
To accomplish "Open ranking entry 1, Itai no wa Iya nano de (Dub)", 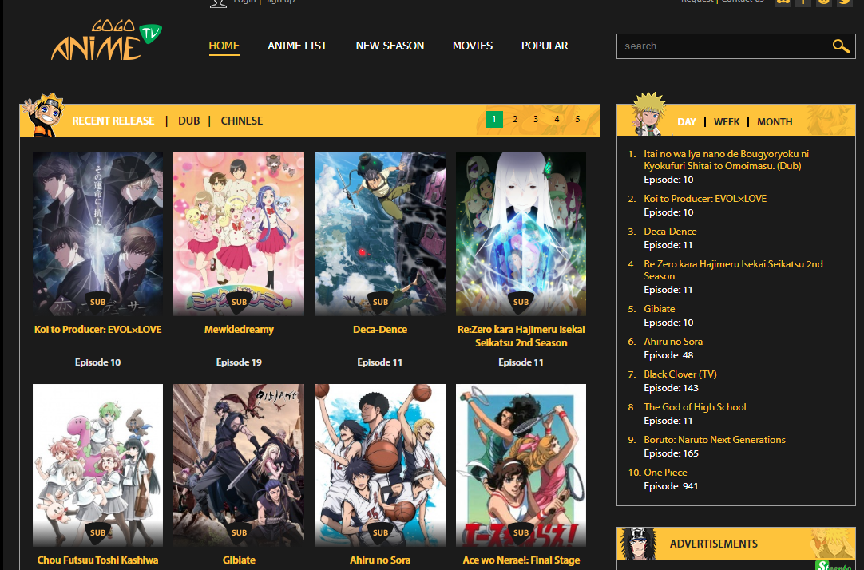I will click(726, 160).
